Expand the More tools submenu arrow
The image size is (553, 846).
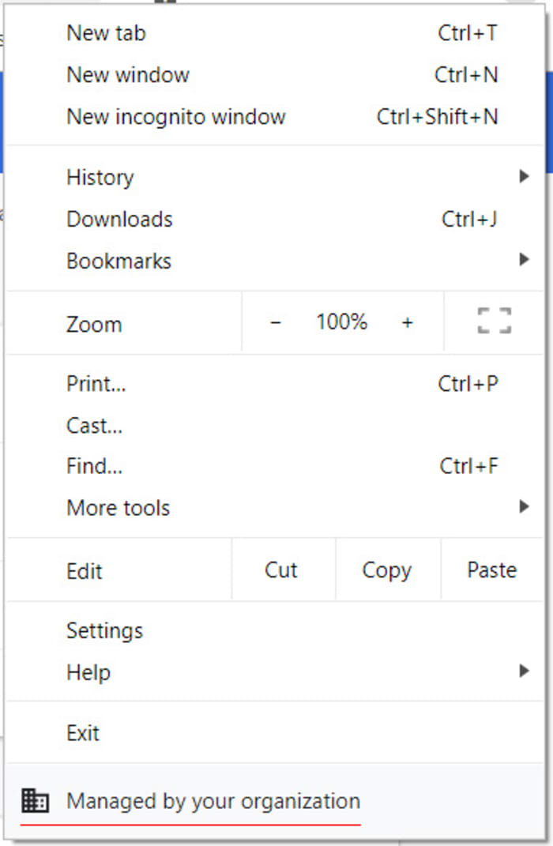pos(523,506)
